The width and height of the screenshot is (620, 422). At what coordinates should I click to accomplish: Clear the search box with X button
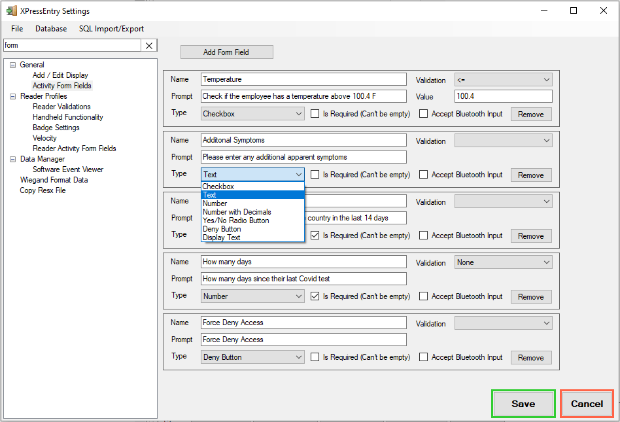coord(149,46)
